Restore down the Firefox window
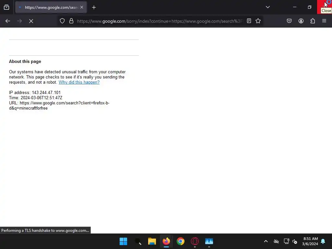 (310, 7)
